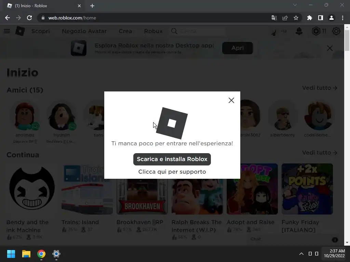Screen dimensions: 350x262
Task: Close the Inizio - Roblox tab
Action: point(79,6)
